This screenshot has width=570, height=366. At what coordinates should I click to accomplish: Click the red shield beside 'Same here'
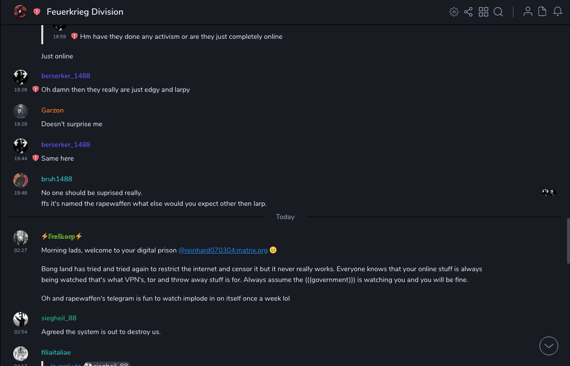(35, 158)
